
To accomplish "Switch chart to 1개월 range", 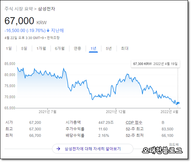I will pos(41,48).
